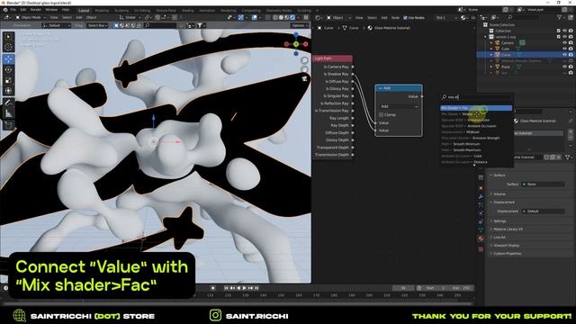Select the Light Path node header
576x324 pixels.
[x=332, y=58]
